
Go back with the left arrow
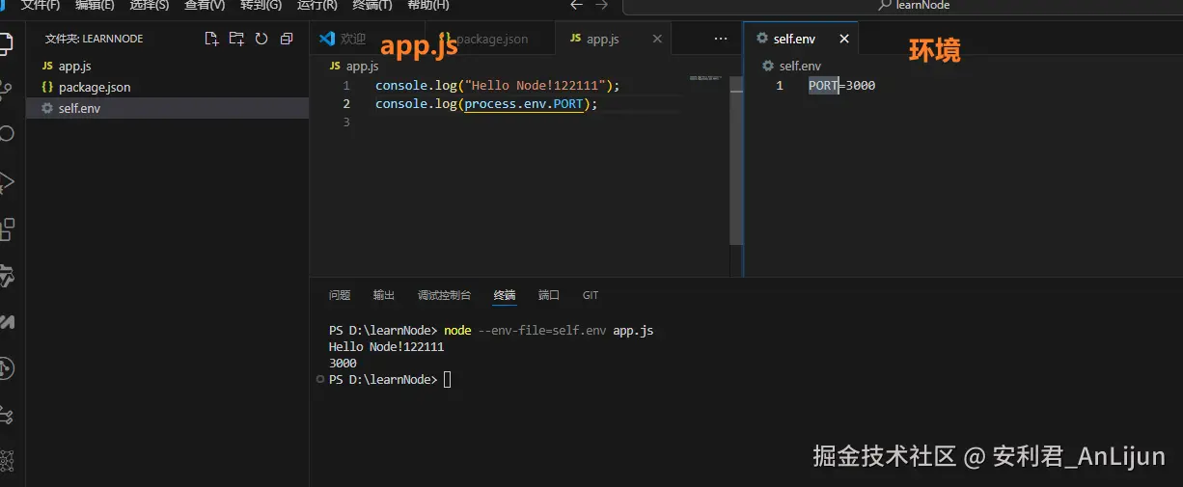pos(577,5)
